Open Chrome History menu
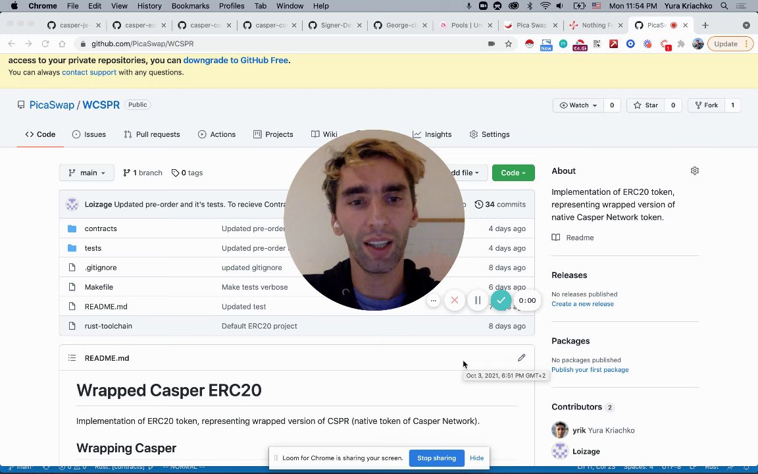 149,6
